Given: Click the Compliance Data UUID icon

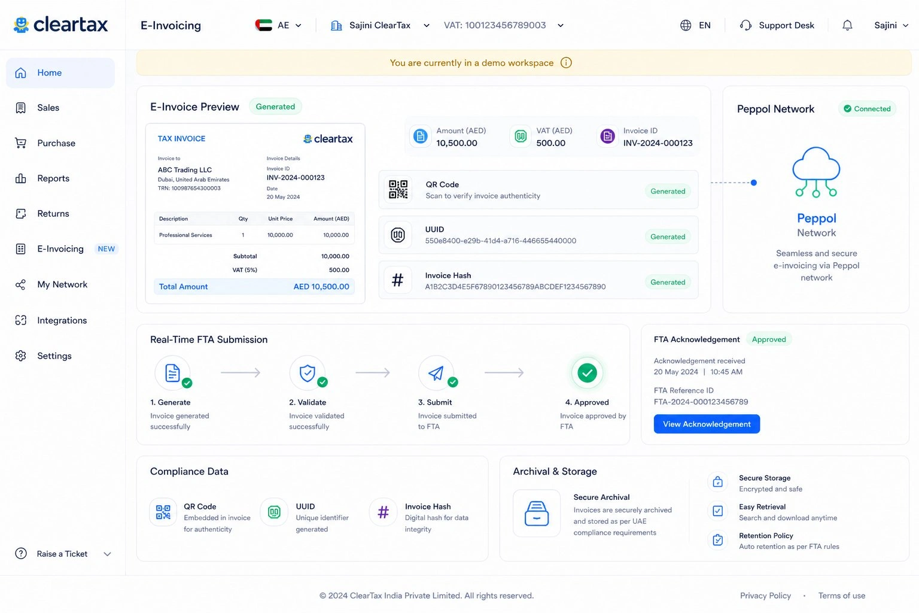Looking at the screenshot, I should pyautogui.click(x=274, y=512).
